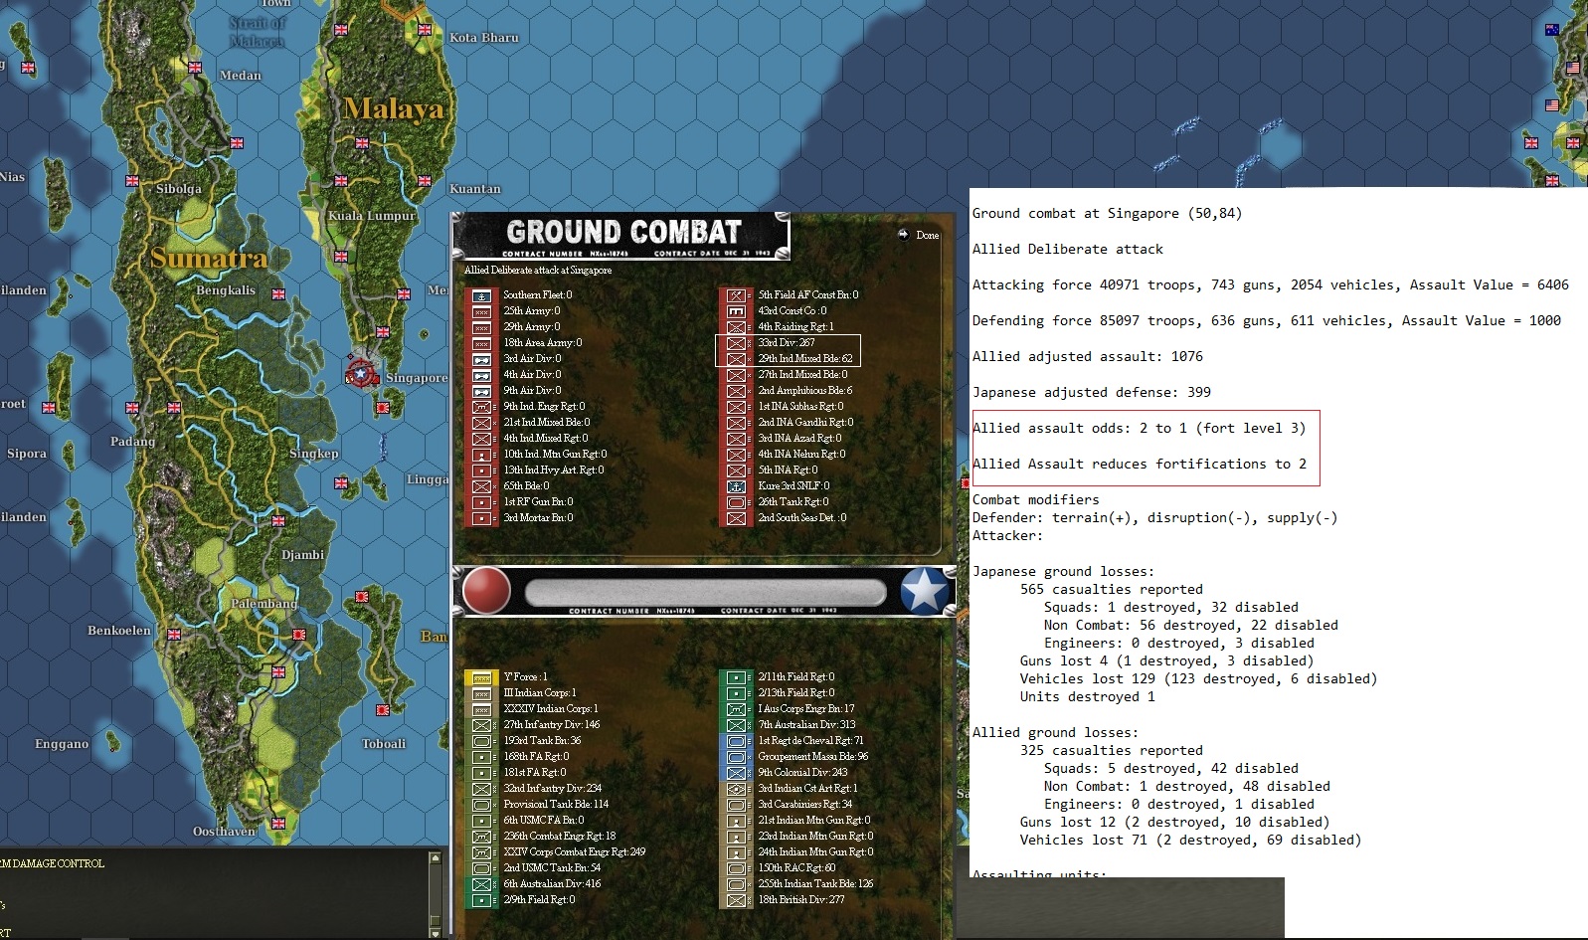Click the 29th Ind Mixed Bde: 62 entry
This screenshot has width=1588, height=940.
pos(805,359)
